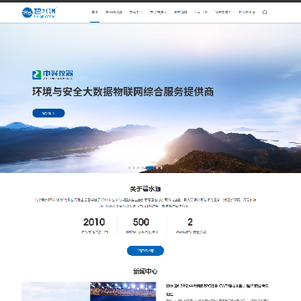Viewport: 301px width, 301px height.
Task: Select the last carousel indicator dot
Action: [x=161, y=168]
